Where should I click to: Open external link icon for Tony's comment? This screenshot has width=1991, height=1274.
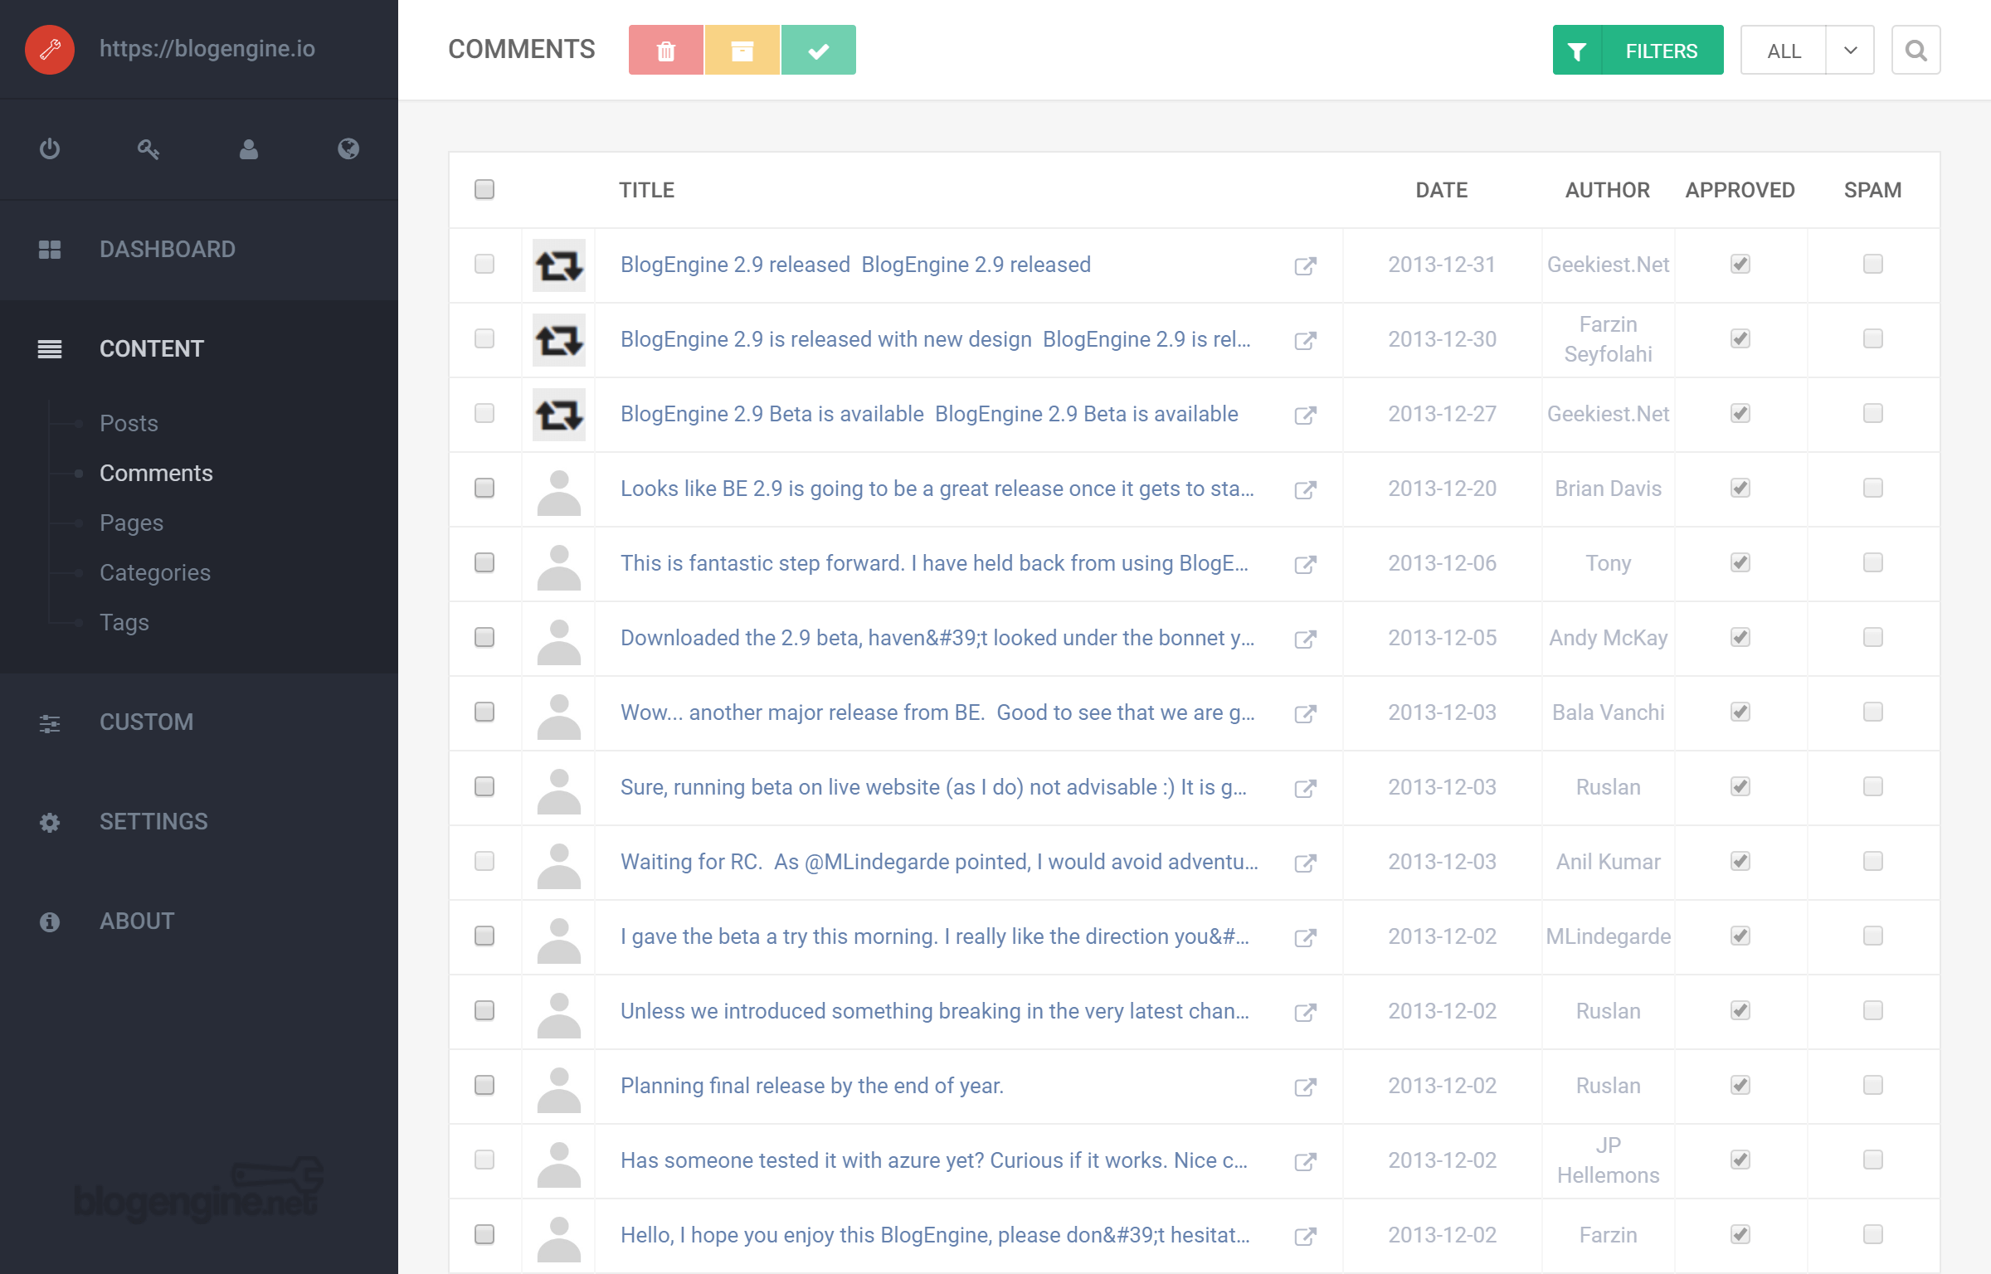(x=1306, y=564)
